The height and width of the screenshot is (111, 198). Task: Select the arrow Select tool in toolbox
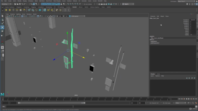tap(2, 16)
